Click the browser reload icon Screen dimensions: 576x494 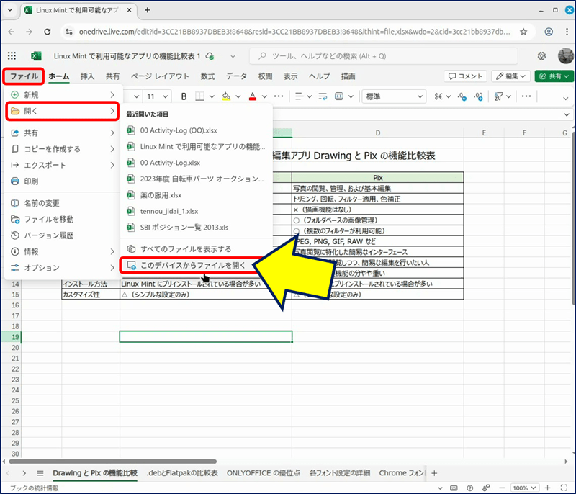point(48,32)
